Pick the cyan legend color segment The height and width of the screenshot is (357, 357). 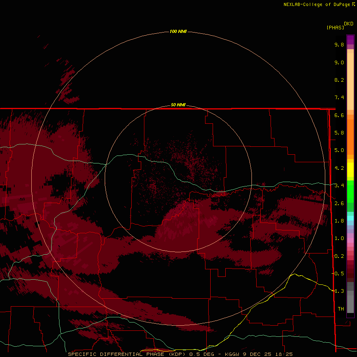click(350, 218)
